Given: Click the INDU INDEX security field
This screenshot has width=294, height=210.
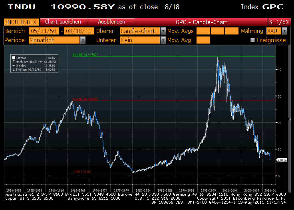Looking at the screenshot, I should pos(21,22).
